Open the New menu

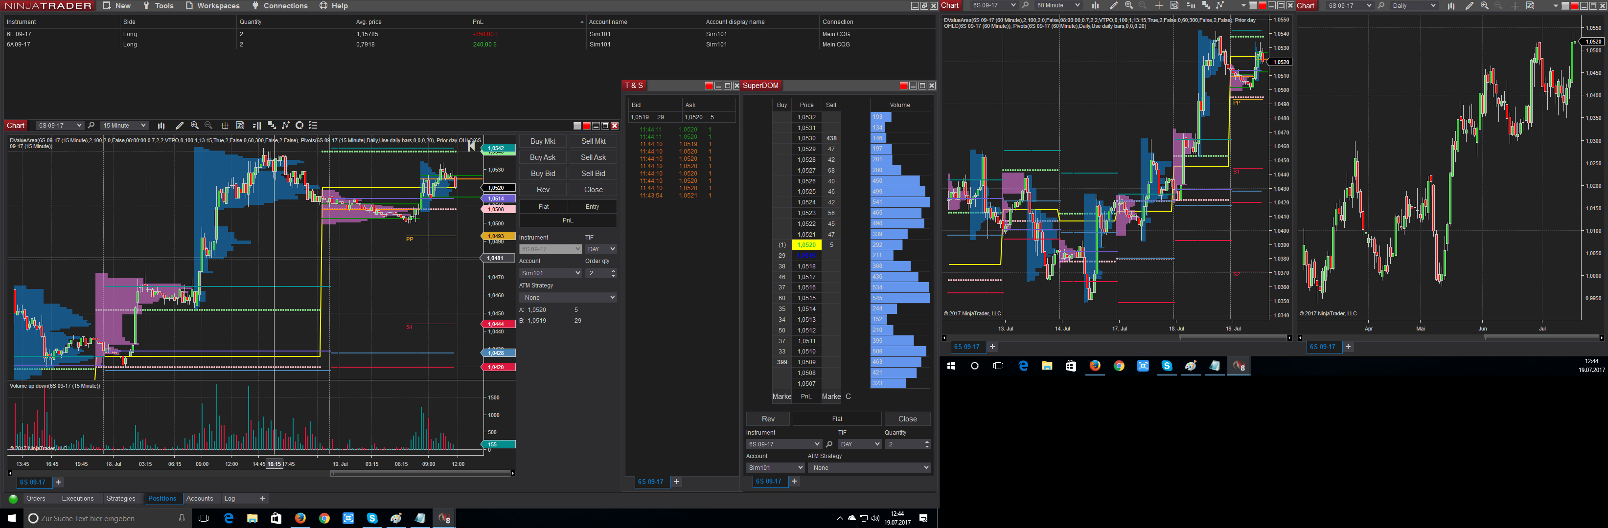pyautogui.click(x=117, y=5)
